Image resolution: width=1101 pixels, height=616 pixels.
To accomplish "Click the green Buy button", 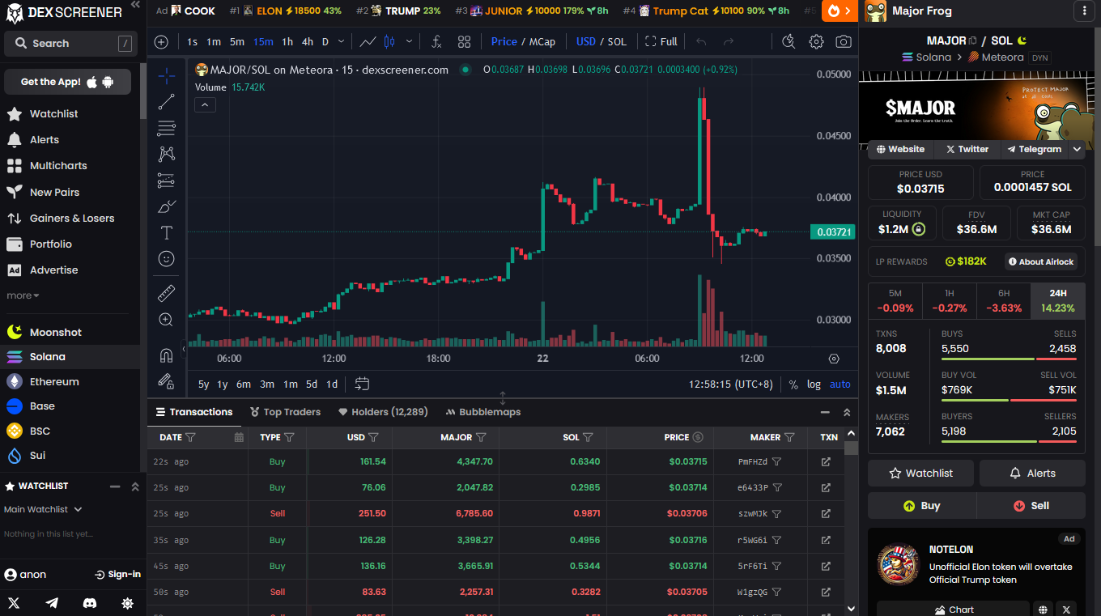I will 922,505.
